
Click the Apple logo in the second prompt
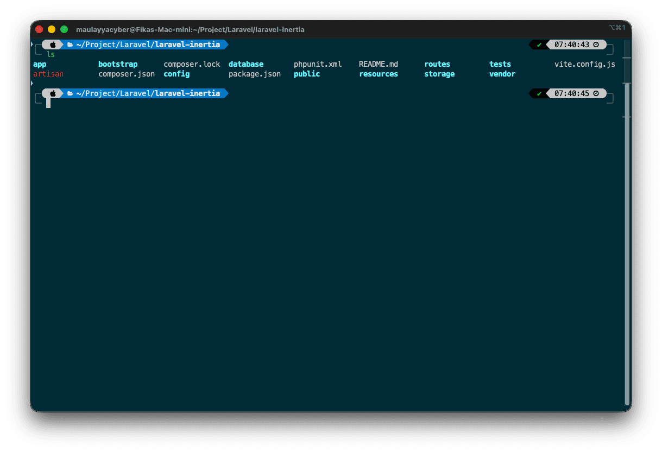[x=52, y=93]
